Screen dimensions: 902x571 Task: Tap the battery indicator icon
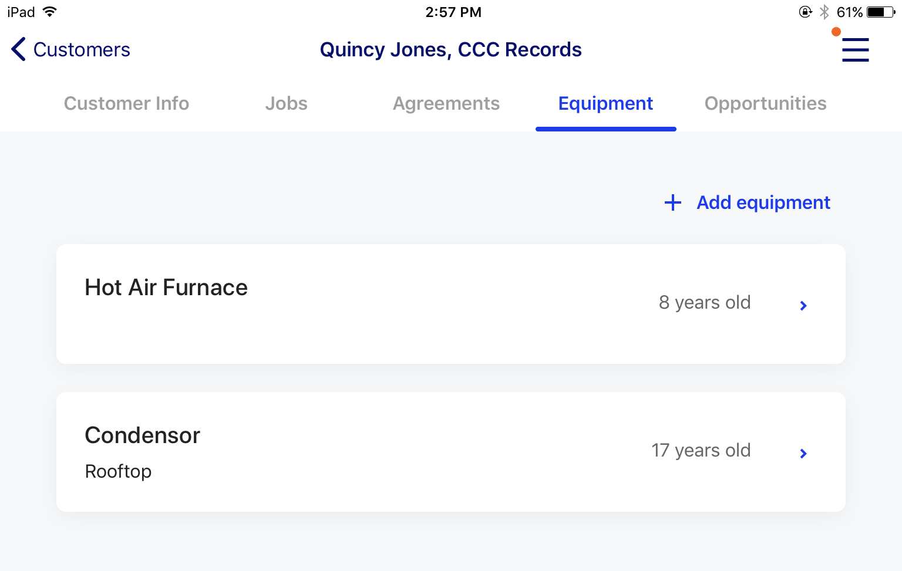pos(881,12)
